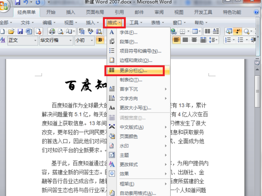The width and height of the screenshot is (262, 196).
Task: Switch to the 页面布局 ribbon tab
Action: coord(95,12)
